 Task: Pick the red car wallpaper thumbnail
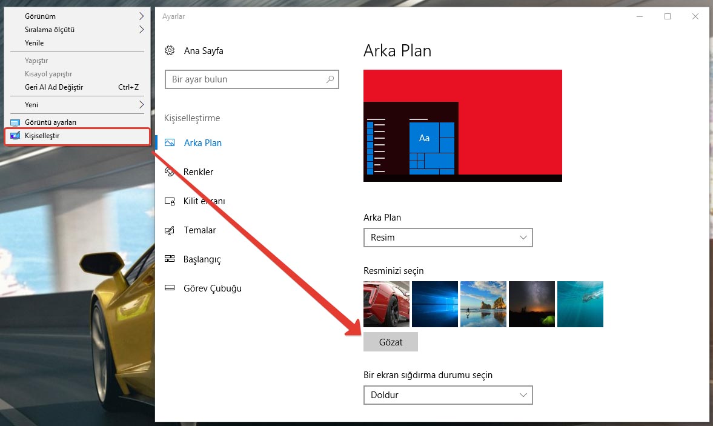click(x=386, y=304)
